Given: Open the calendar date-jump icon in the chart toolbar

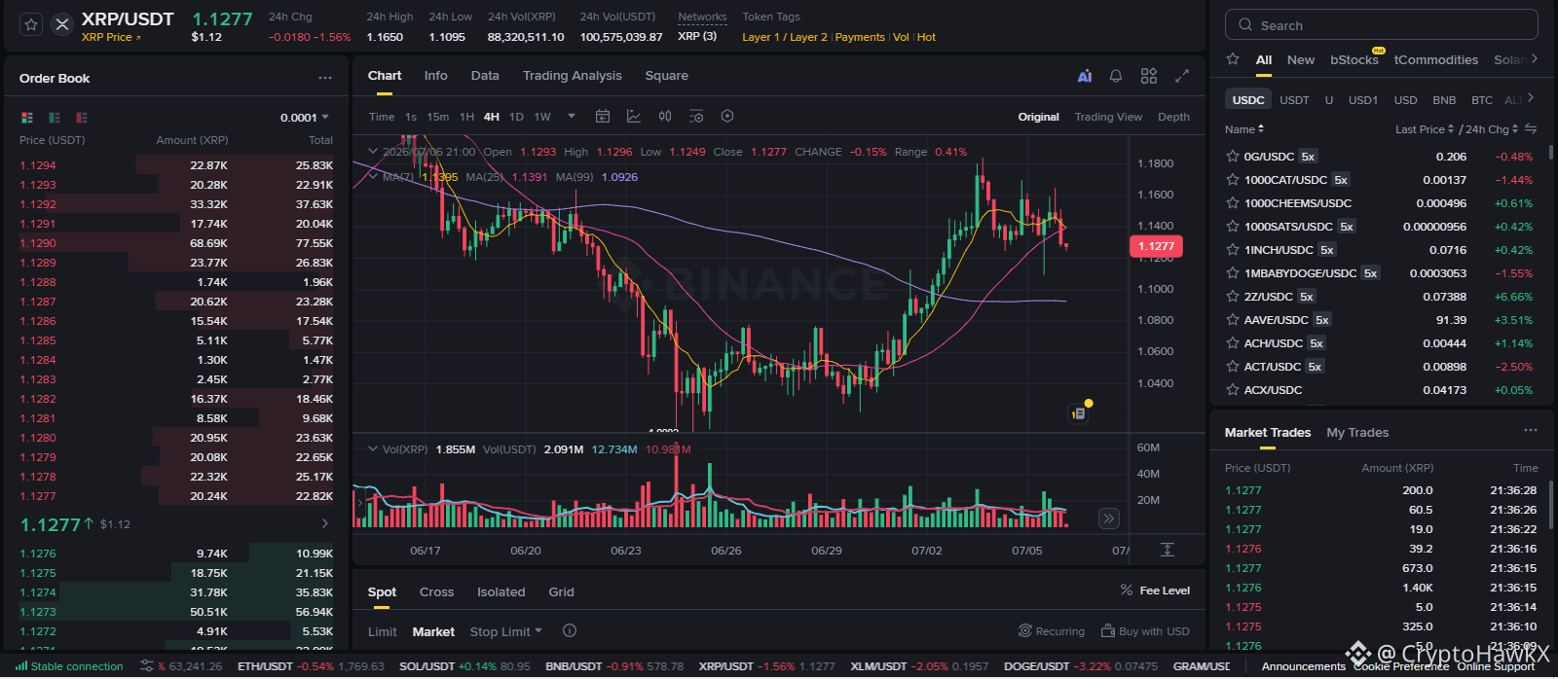Looking at the screenshot, I should tap(603, 116).
